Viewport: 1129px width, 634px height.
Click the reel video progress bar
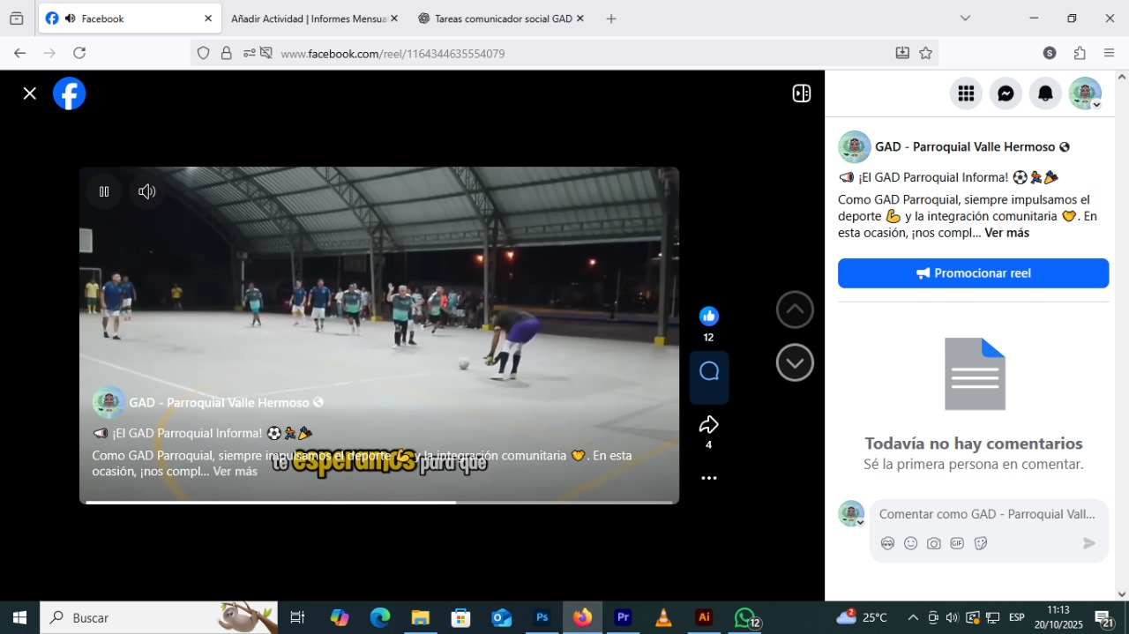coord(379,503)
